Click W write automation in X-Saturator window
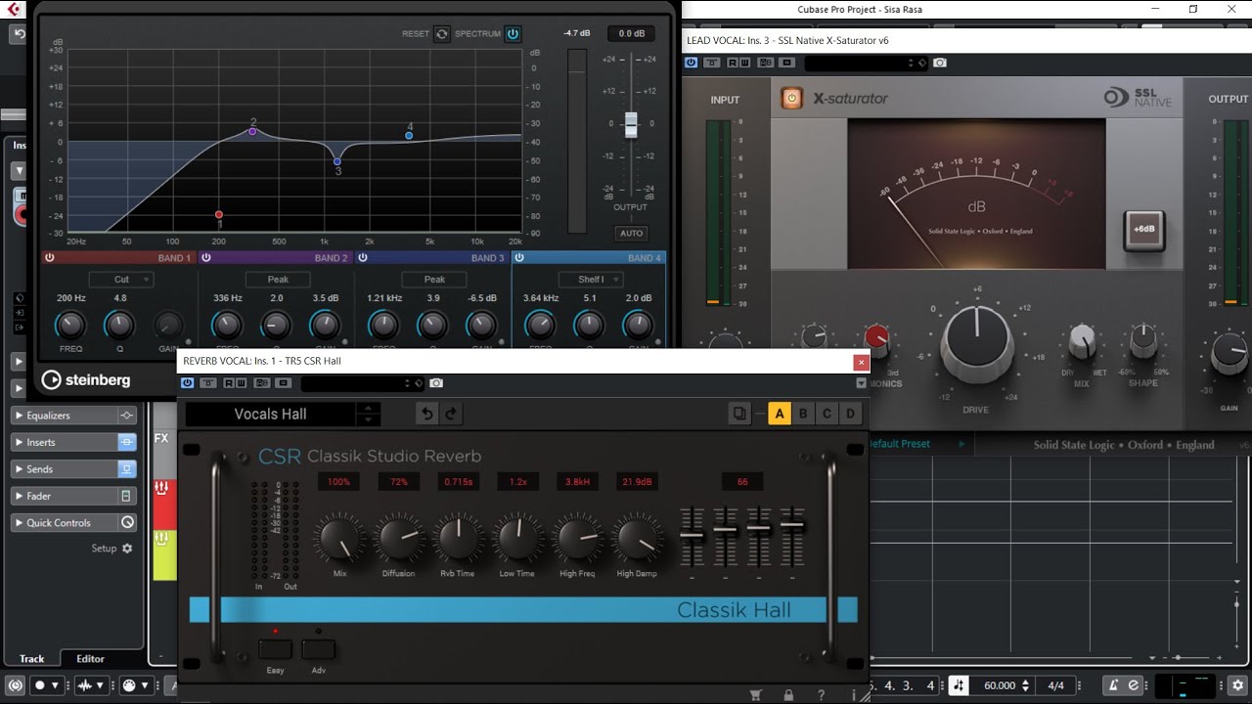The width and height of the screenshot is (1252, 704). 744,63
